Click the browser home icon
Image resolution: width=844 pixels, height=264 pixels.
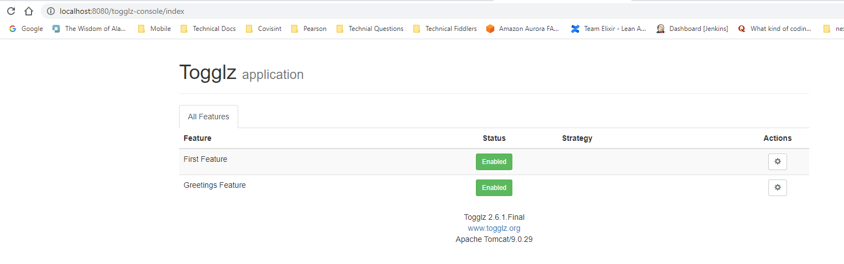click(29, 11)
